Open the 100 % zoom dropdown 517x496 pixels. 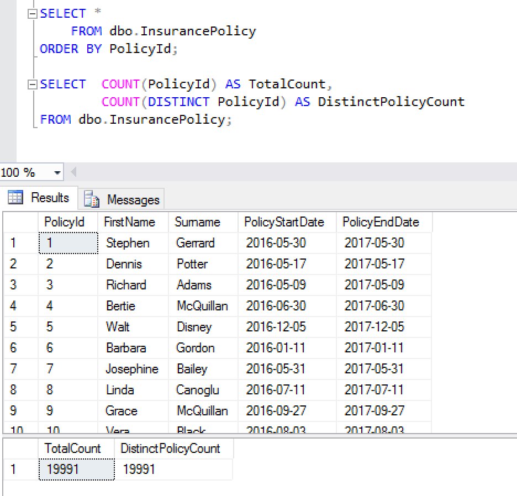pyautogui.click(x=57, y=172)
